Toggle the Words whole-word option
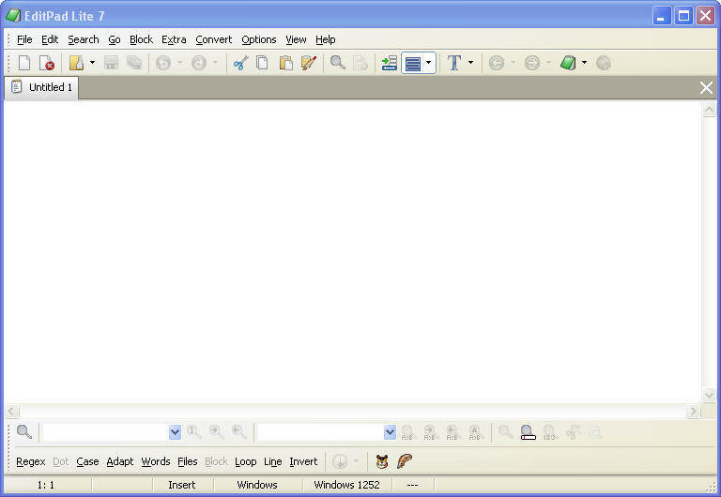The image size is (721, 497). pyautogui.click(x=156, y=461)
